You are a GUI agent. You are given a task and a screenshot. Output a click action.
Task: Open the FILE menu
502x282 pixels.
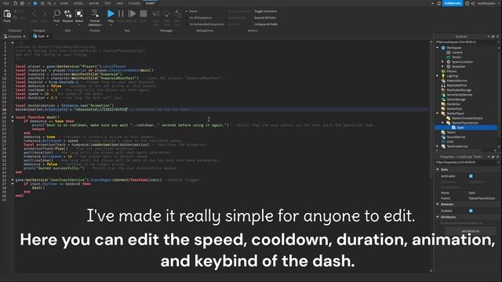click(x=6, y=3)
